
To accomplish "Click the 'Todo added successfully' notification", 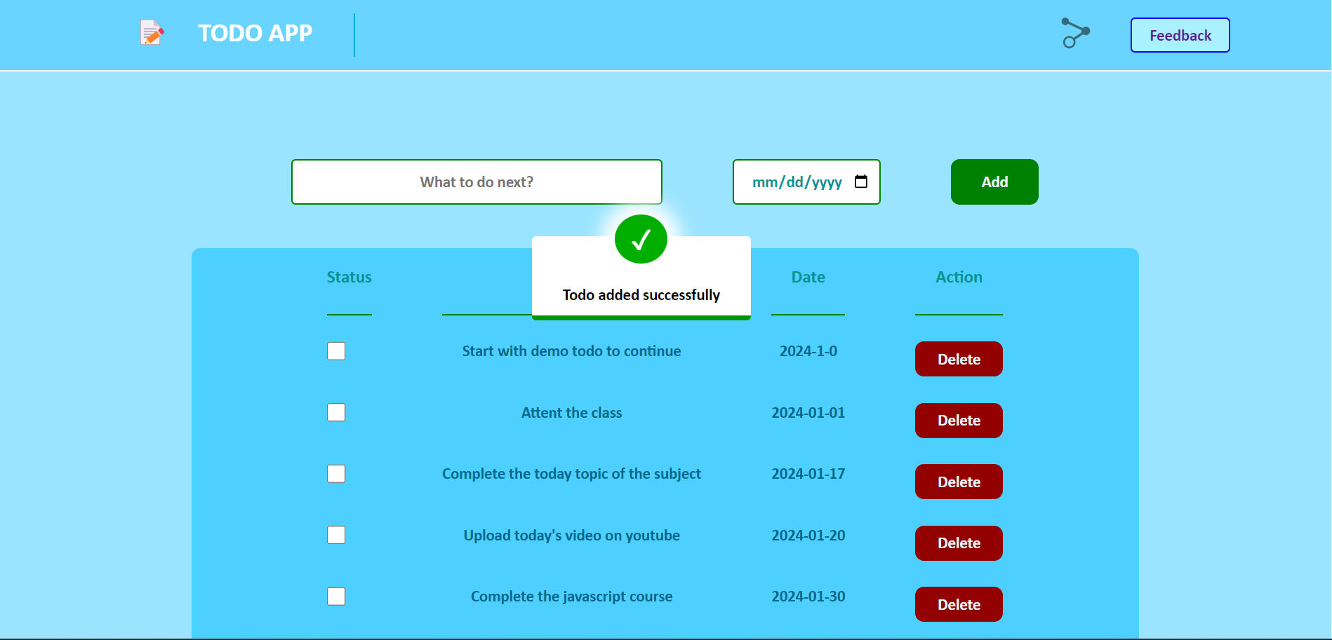I will tap(641, 295).
